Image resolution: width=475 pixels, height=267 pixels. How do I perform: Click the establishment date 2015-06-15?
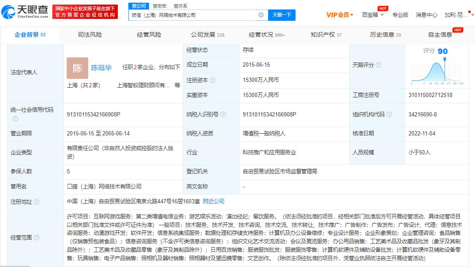coord(256,65)
